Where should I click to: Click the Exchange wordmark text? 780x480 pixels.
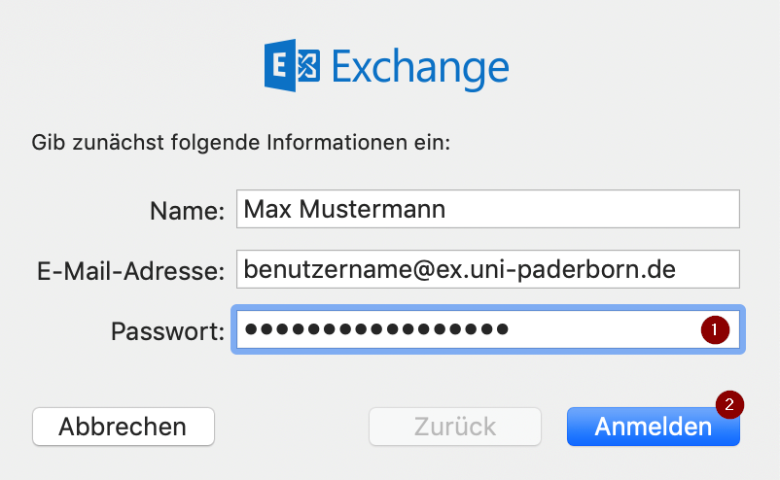click(420, 68)
